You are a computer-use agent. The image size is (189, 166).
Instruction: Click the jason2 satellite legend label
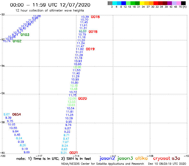pyautogui.click(x=107, y=158)
